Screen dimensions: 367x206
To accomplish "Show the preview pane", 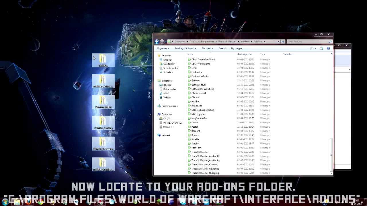I will (x=322, y=48).
